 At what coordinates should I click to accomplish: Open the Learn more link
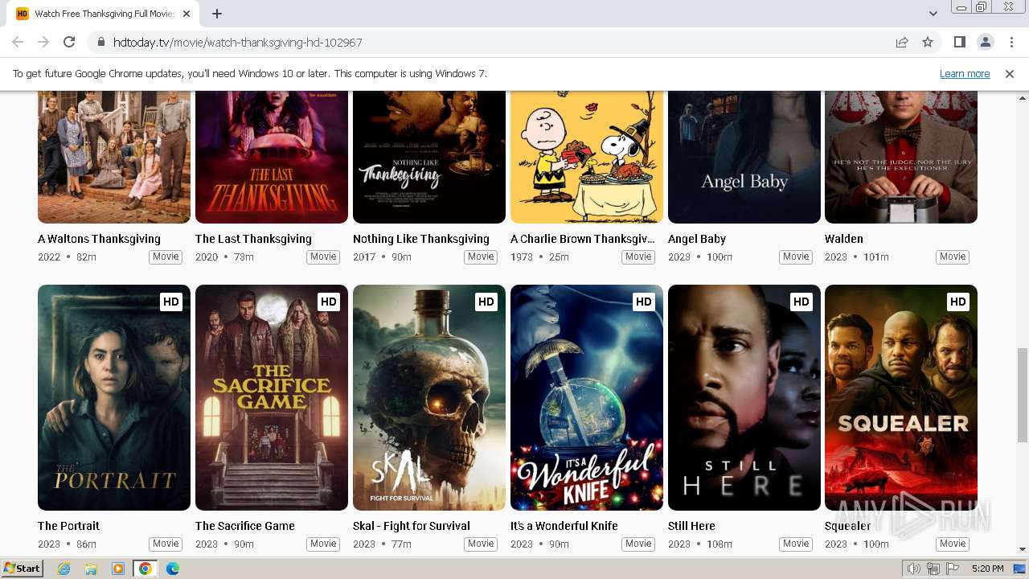tap(965, 74)
